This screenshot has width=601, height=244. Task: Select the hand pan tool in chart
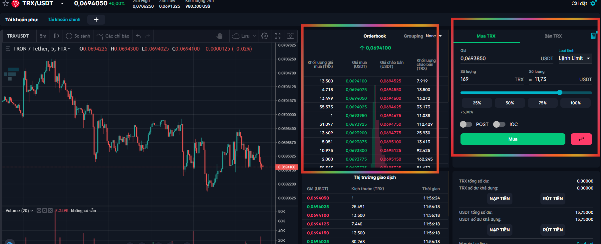(219, 36)
